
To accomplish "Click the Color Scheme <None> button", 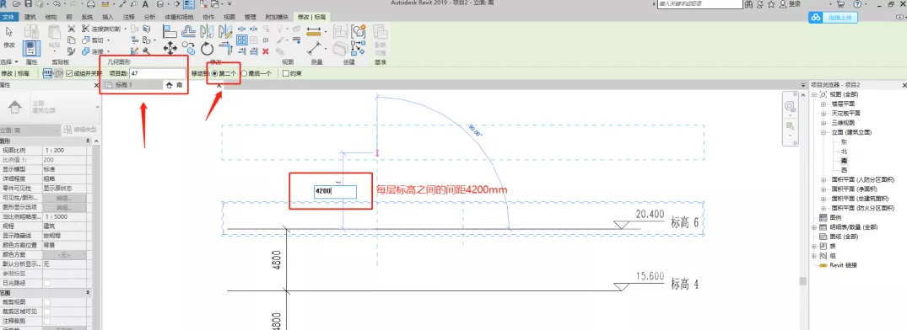I will [64, 254].
